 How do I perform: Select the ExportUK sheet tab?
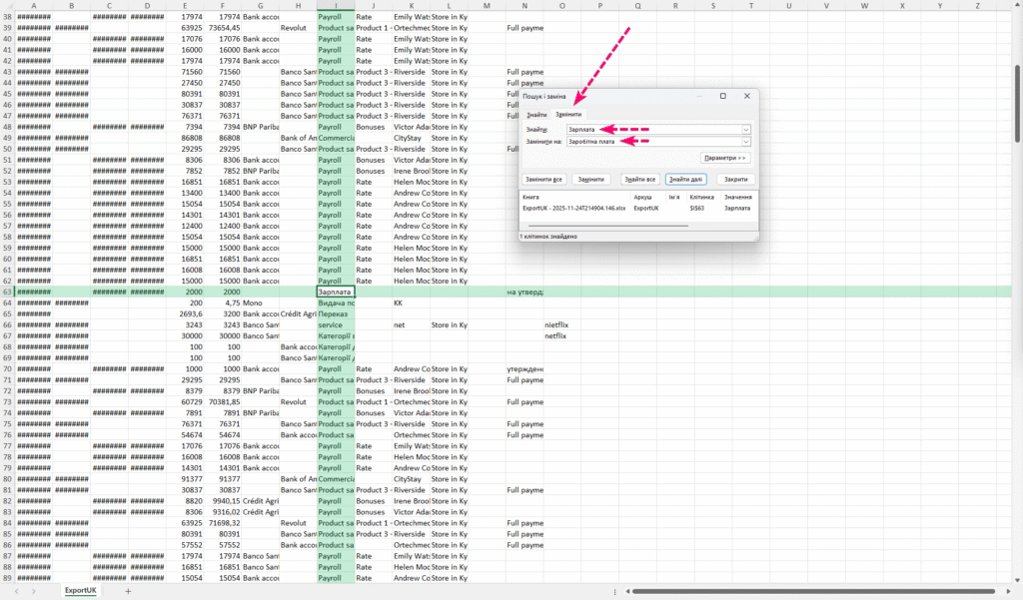coord(81,591)
